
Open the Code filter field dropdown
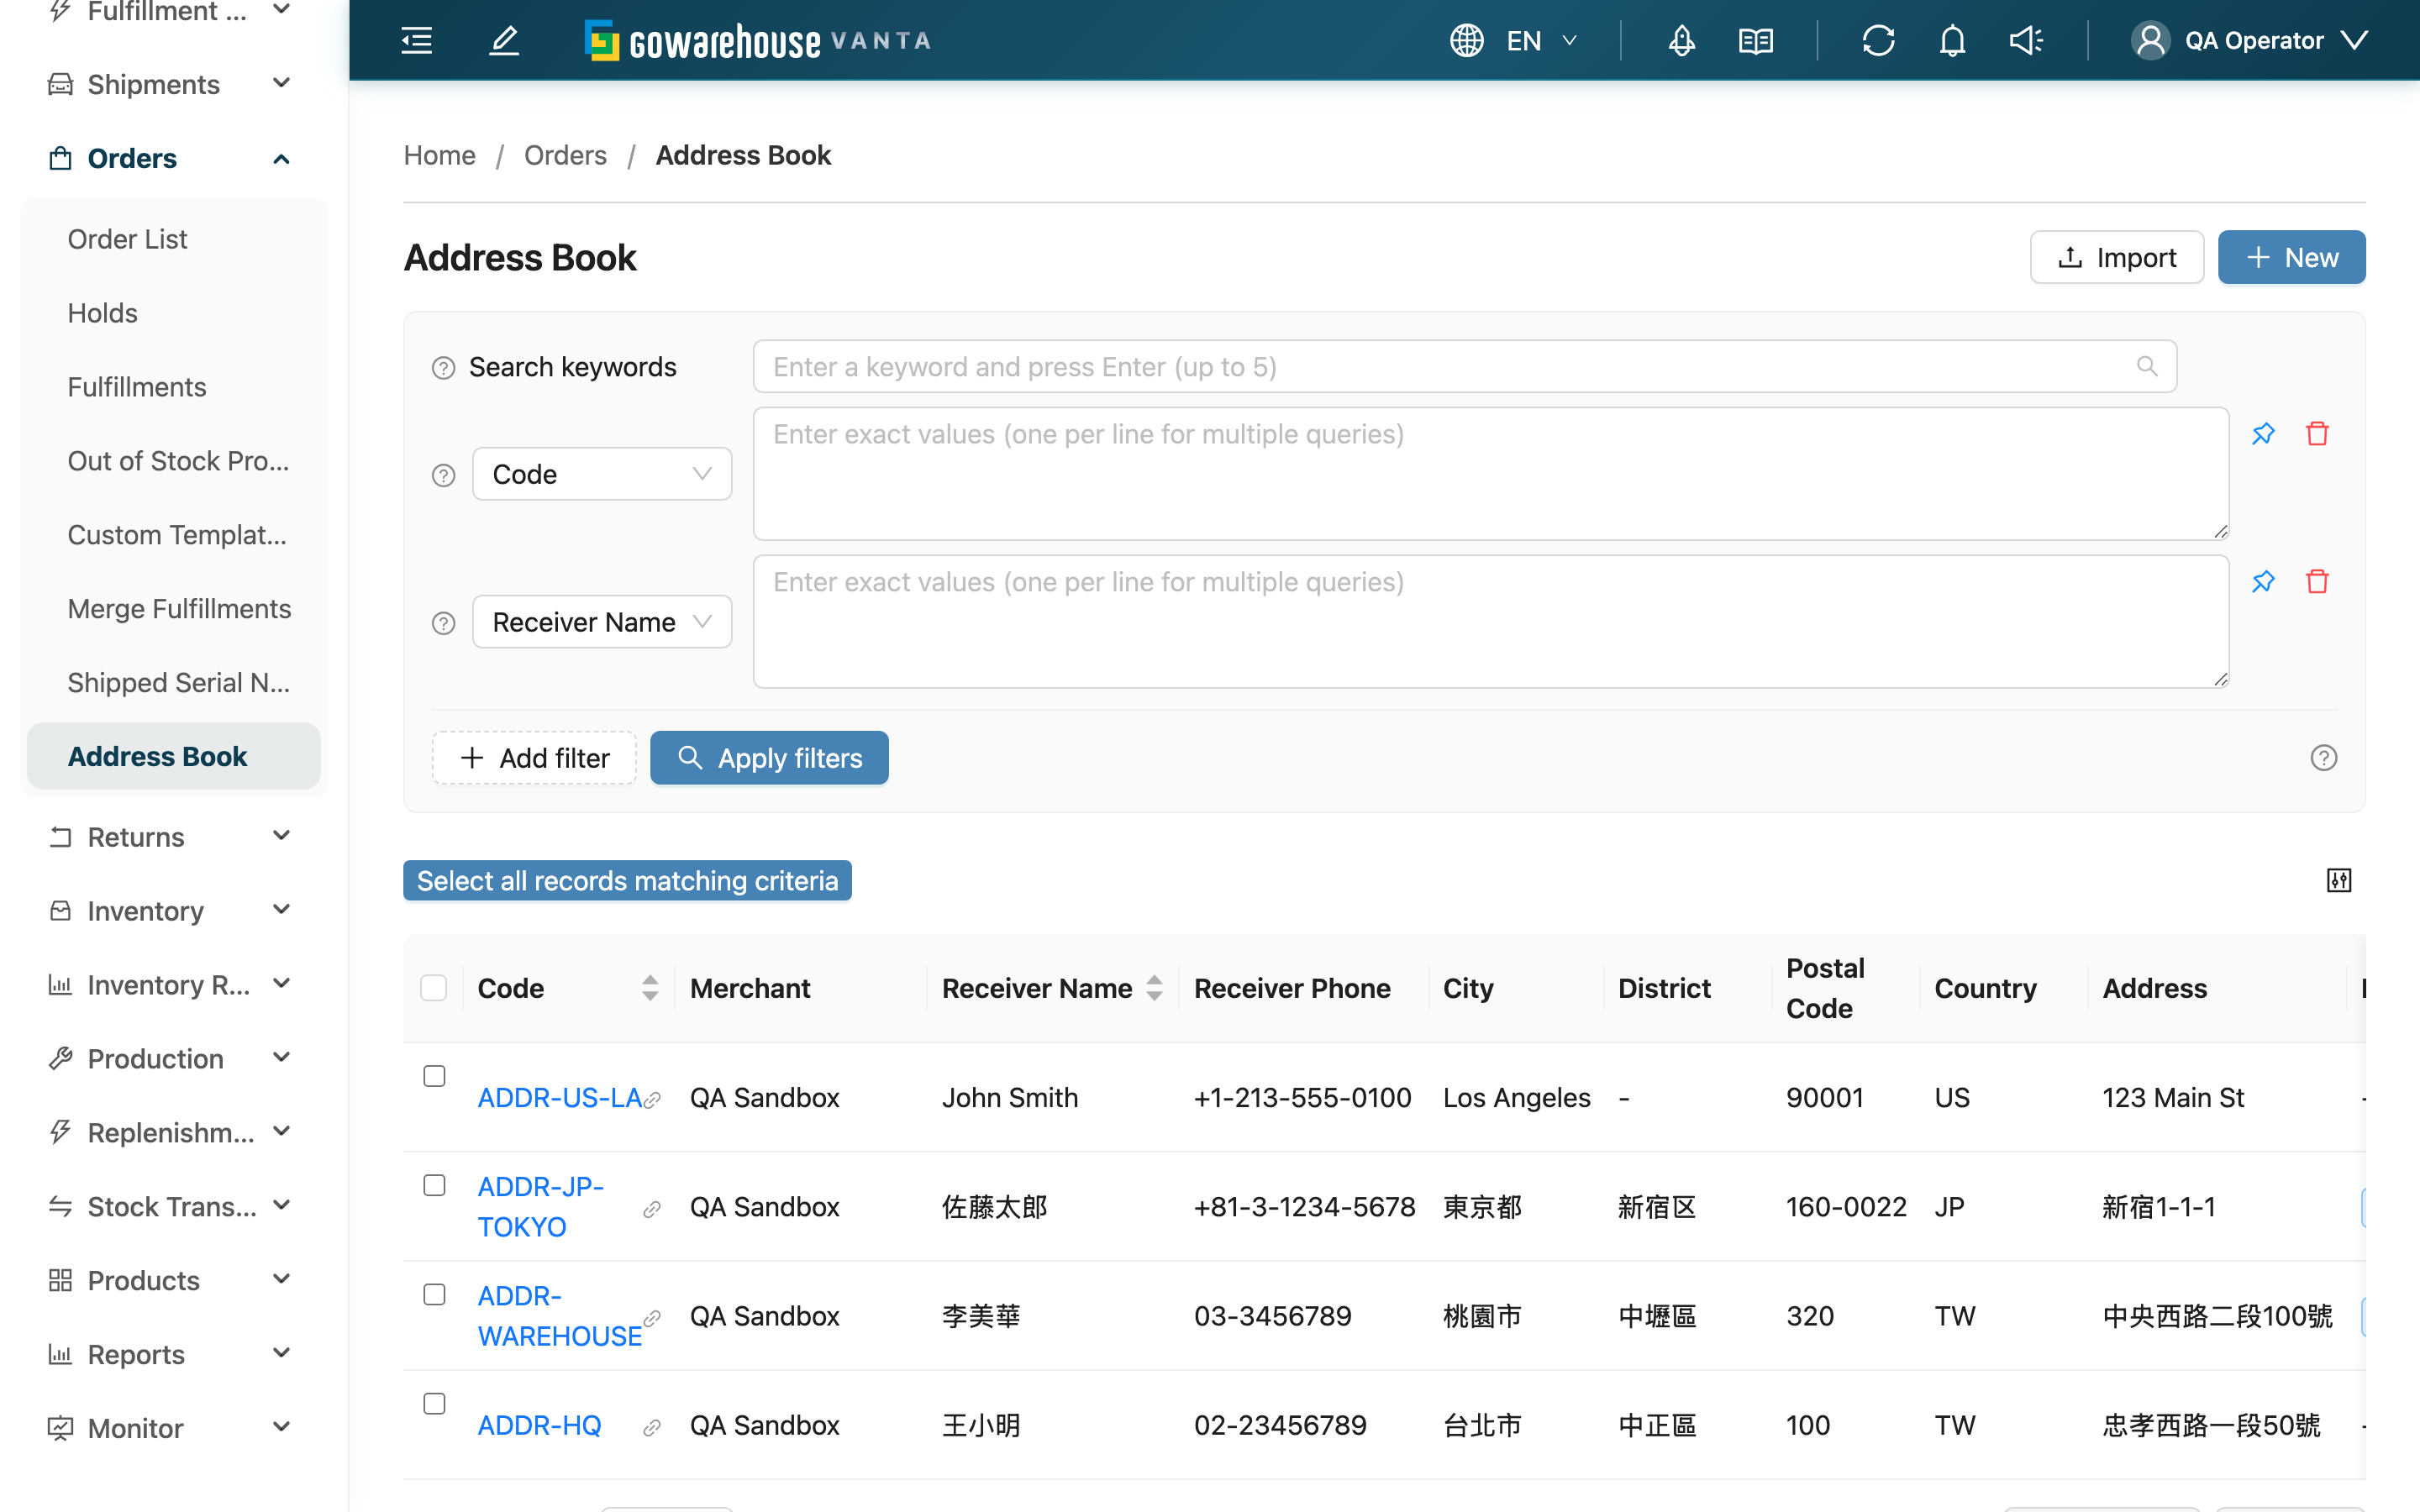[x=602, y=474]
